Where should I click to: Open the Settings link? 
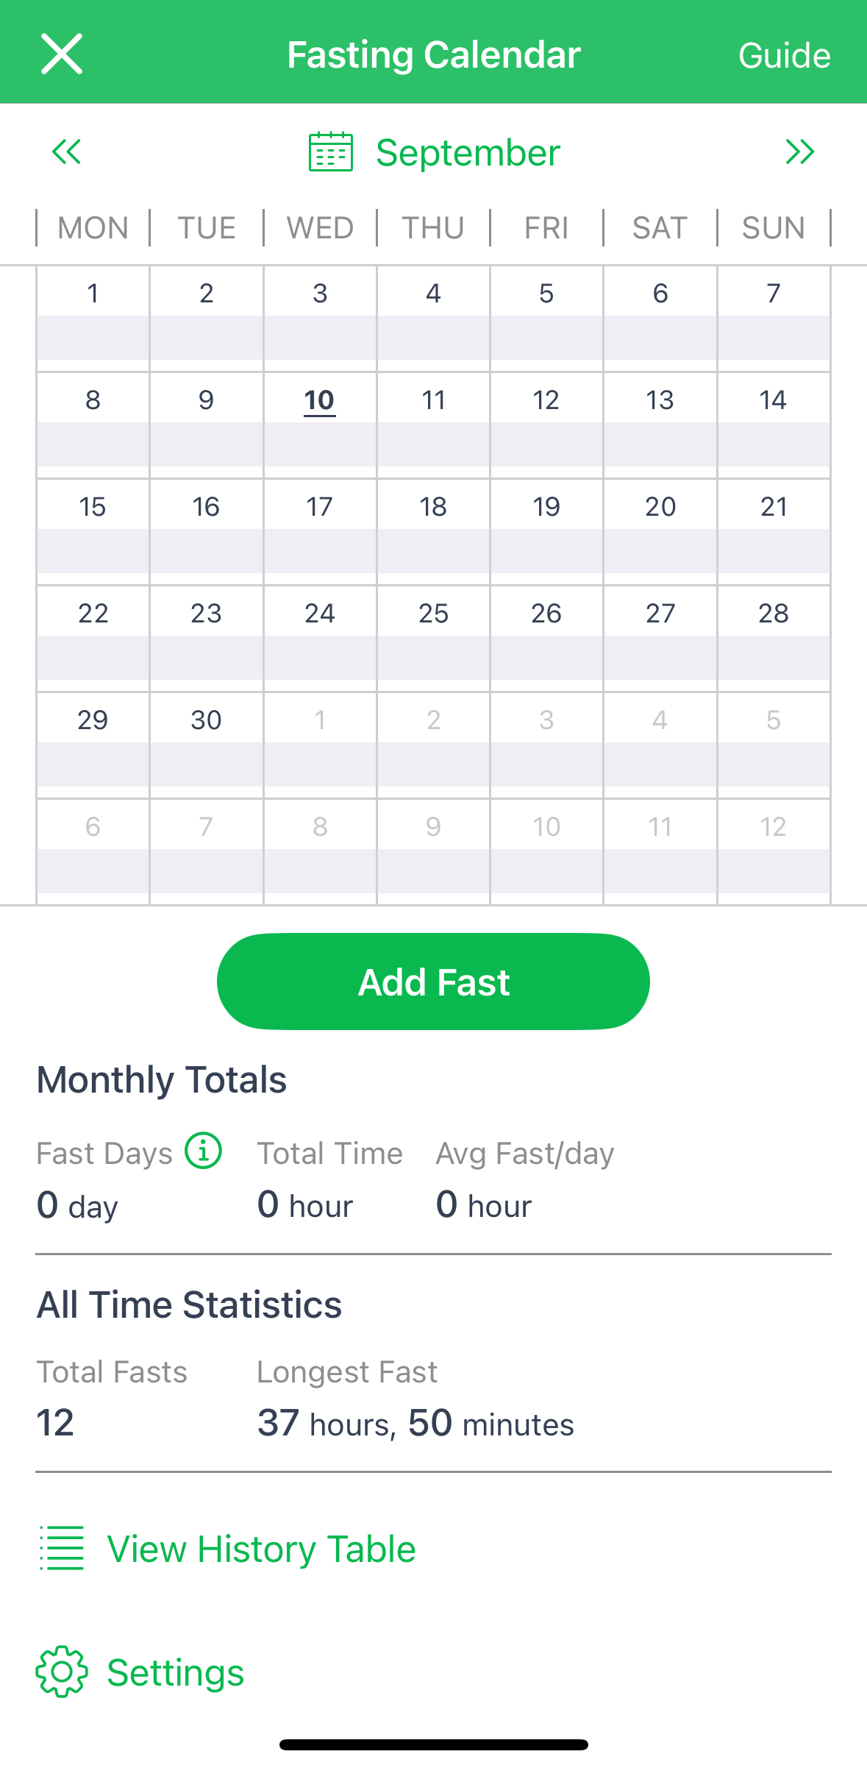[x=175, y=1672]
